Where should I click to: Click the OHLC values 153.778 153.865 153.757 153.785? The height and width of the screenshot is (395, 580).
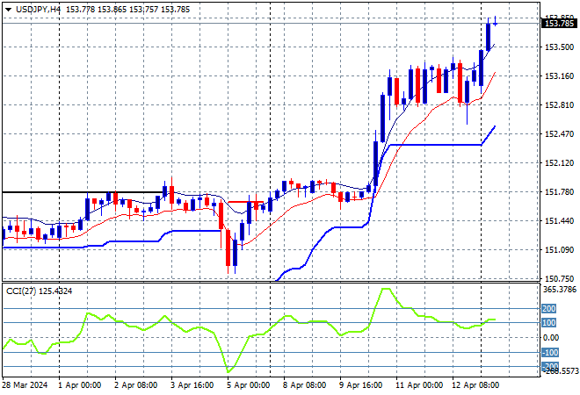click(x=127, y=10)
